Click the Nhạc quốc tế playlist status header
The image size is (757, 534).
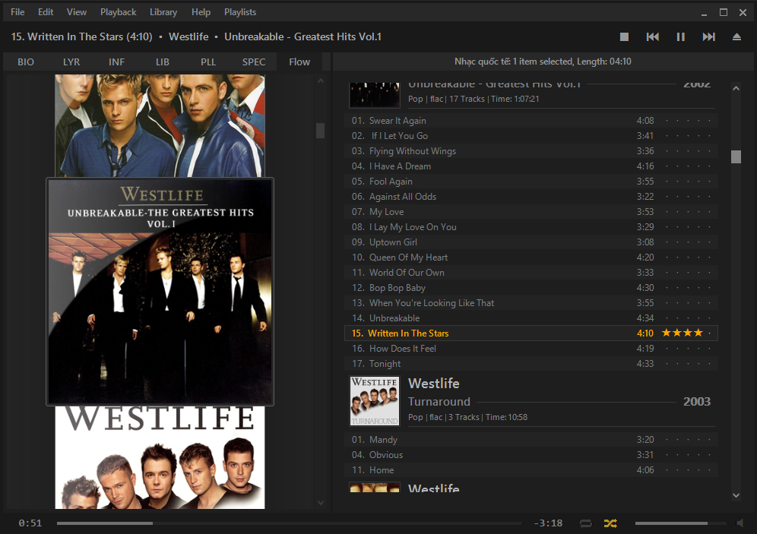(543, 62)
